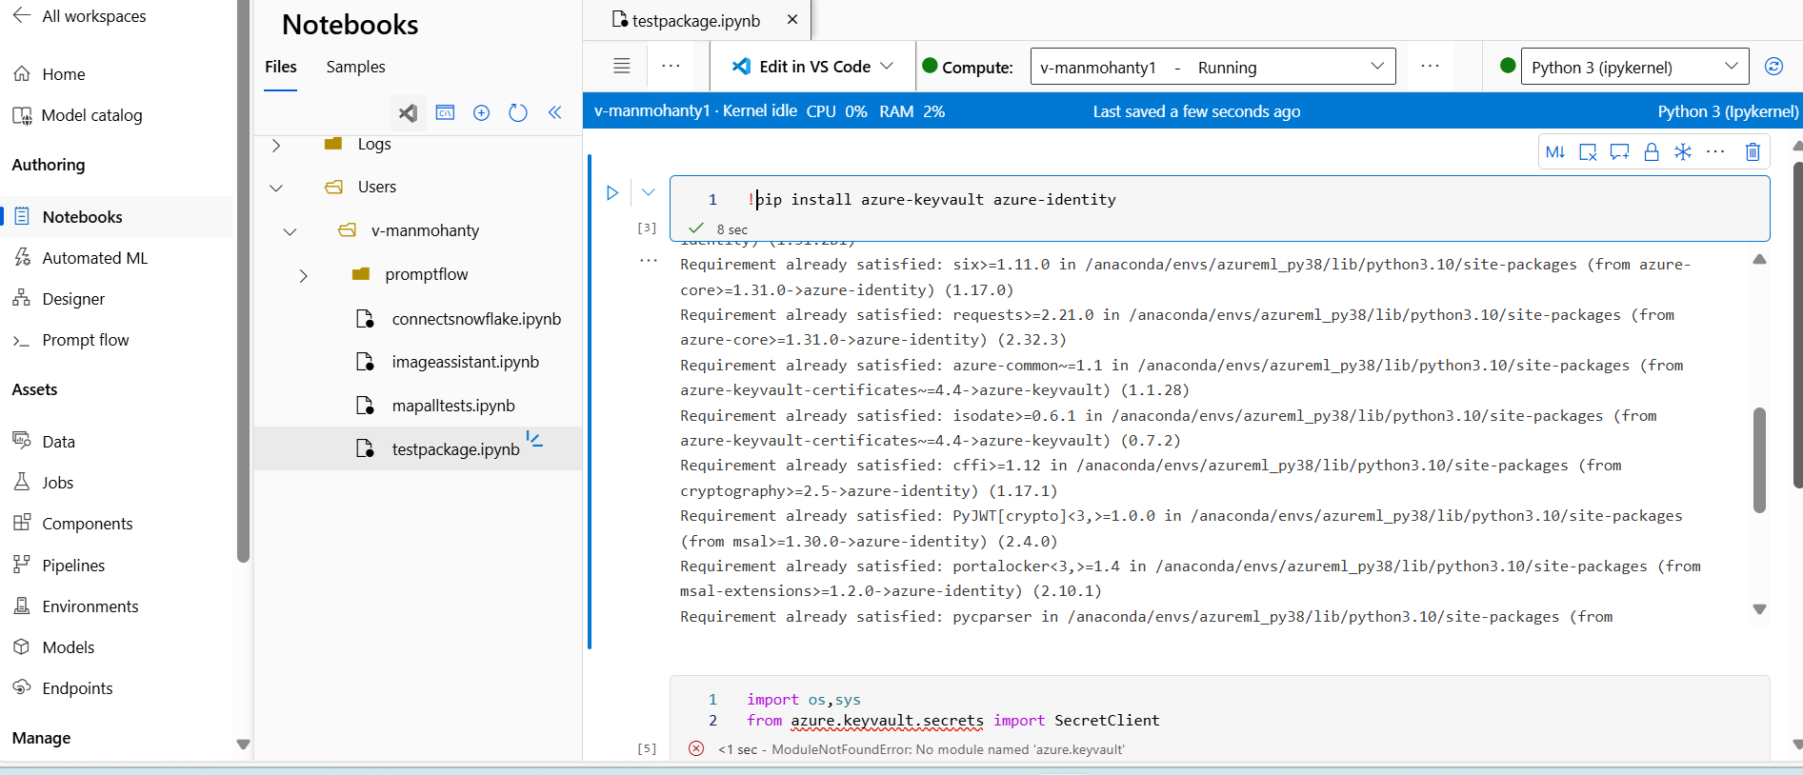Open terminal icon in file toolbar
1803x775 pixels.
445,112
